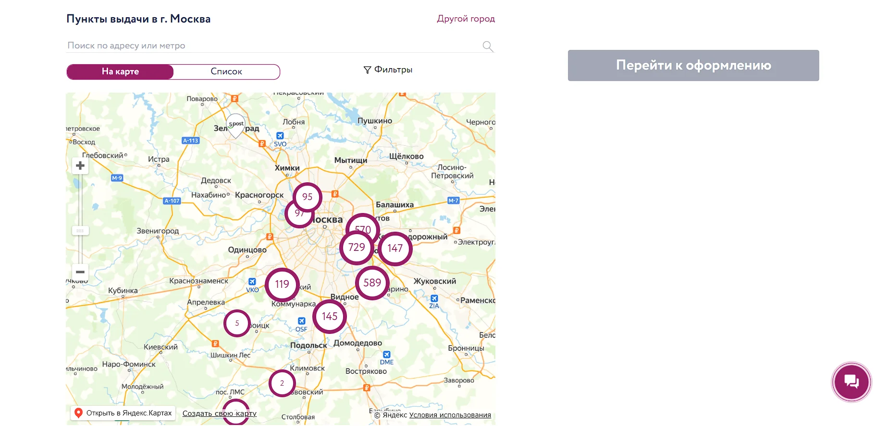Click the 147 cluster marker
This screenshot has height=426, width=887.
(395, 248)
